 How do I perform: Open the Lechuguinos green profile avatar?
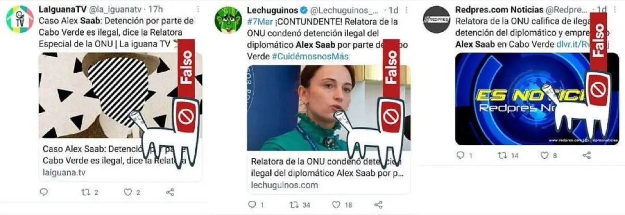(x=228, y=19)
